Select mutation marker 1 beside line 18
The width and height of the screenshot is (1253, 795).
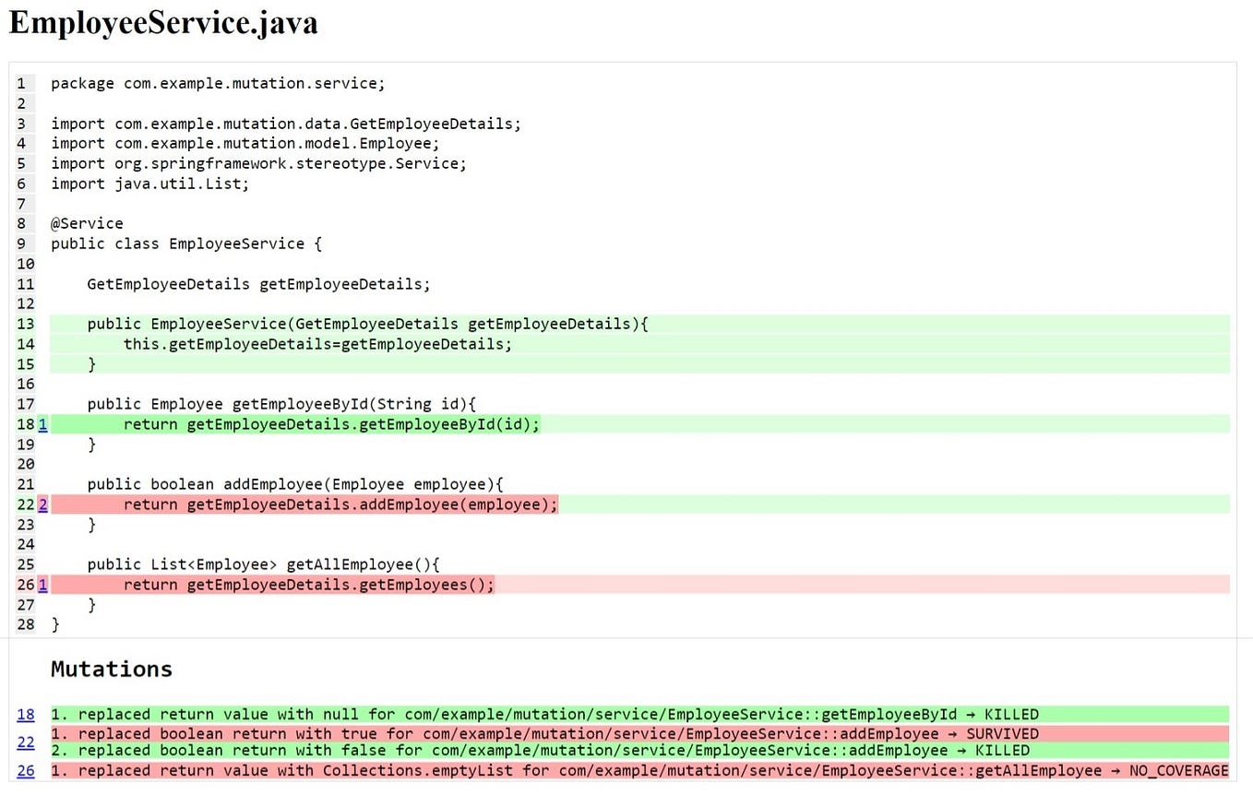42,424
